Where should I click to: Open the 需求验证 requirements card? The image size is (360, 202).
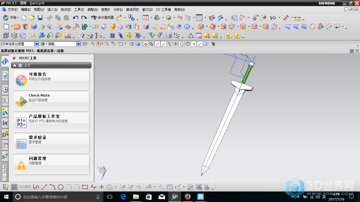point(52,144)
